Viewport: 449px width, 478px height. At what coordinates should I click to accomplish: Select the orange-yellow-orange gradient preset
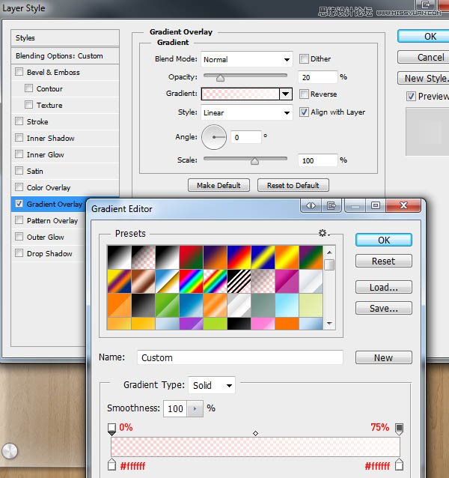tap(287, 257)
